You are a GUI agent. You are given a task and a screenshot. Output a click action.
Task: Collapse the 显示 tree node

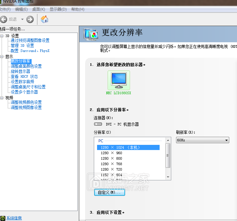[x=2, y=56]
